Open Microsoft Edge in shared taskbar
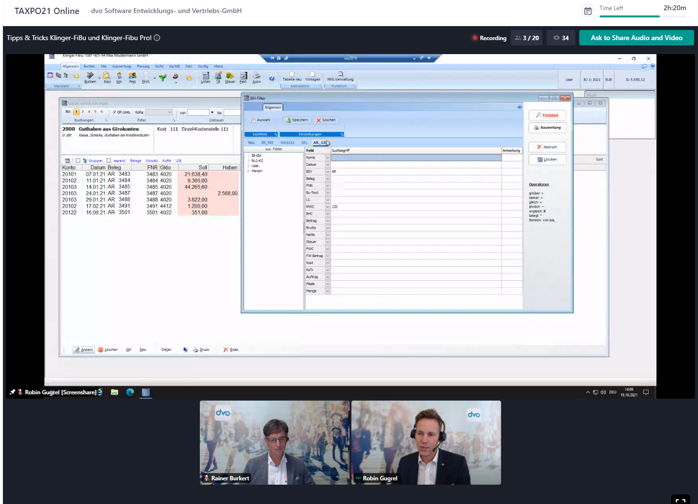 [x=130, y=392]
